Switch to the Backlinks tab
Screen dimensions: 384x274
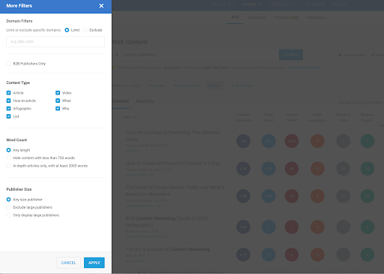click(316, 17)
